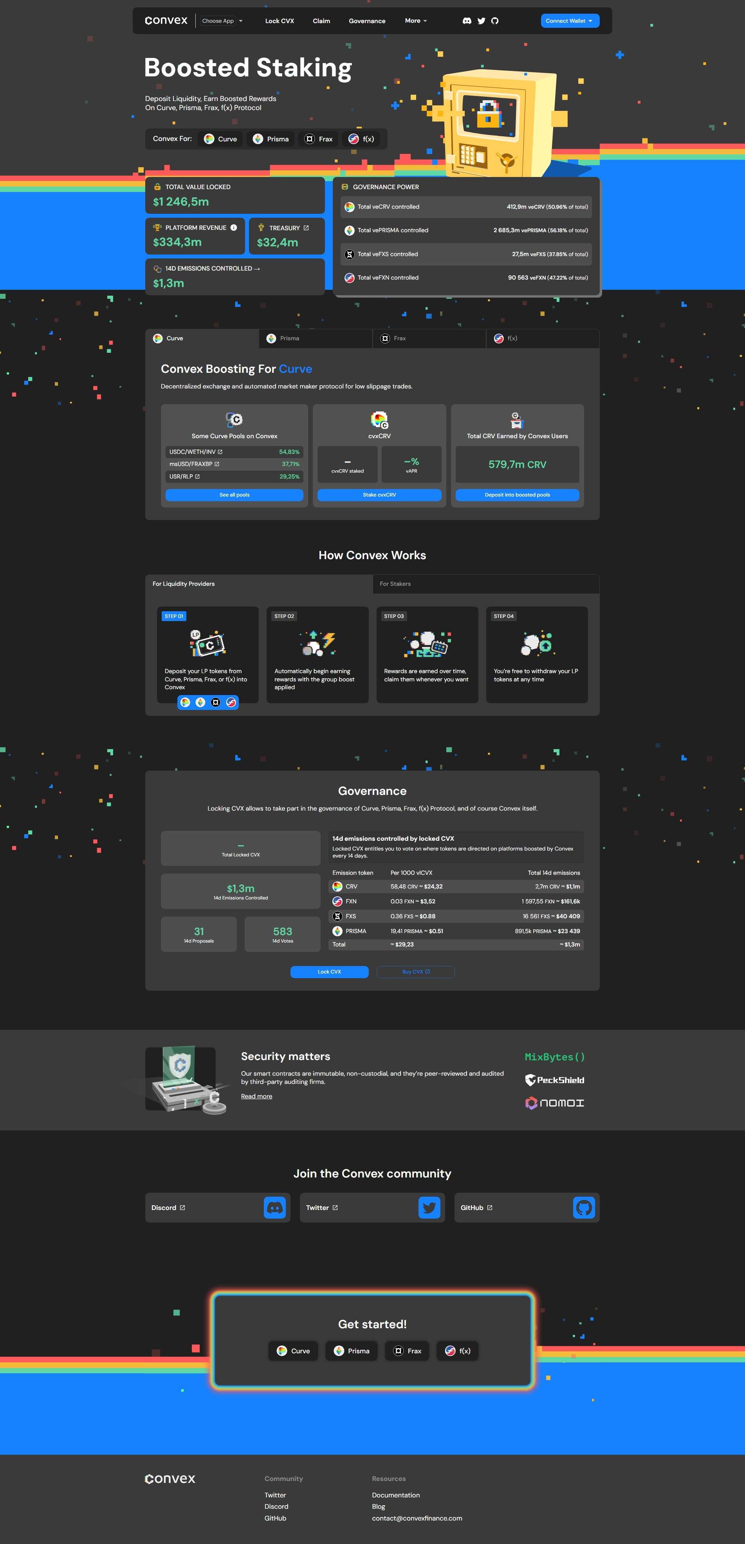Open MixBytes auditor logo
Screen dimensions: 745x1544
point(554,1057)
